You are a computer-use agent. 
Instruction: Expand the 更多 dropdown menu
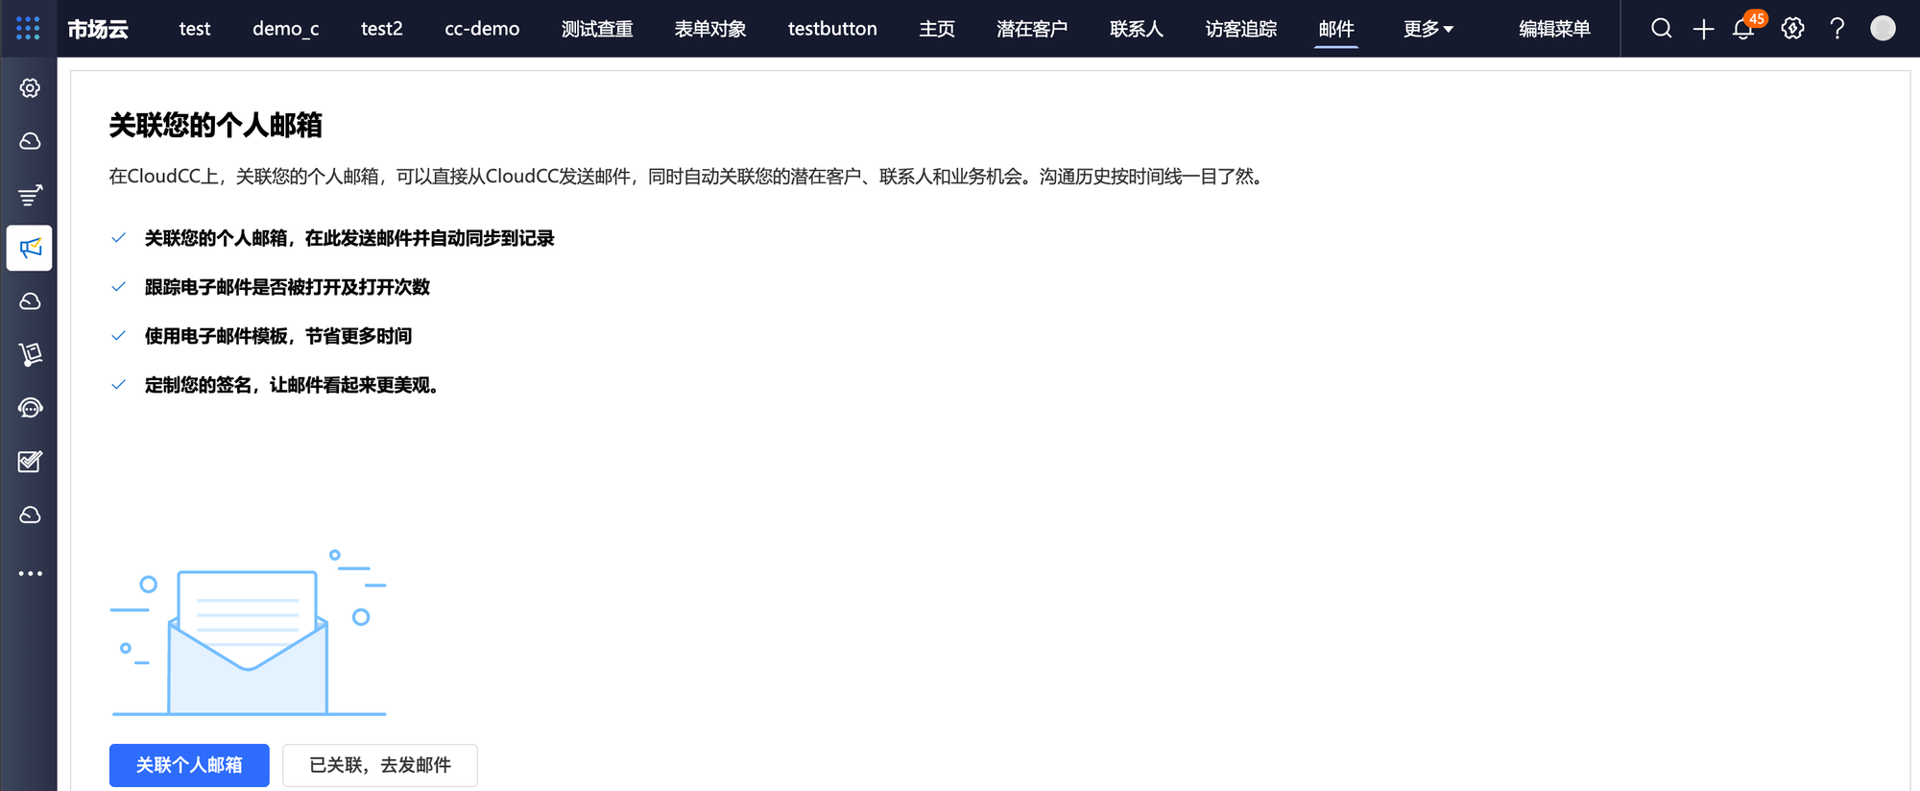(1428, 29)
